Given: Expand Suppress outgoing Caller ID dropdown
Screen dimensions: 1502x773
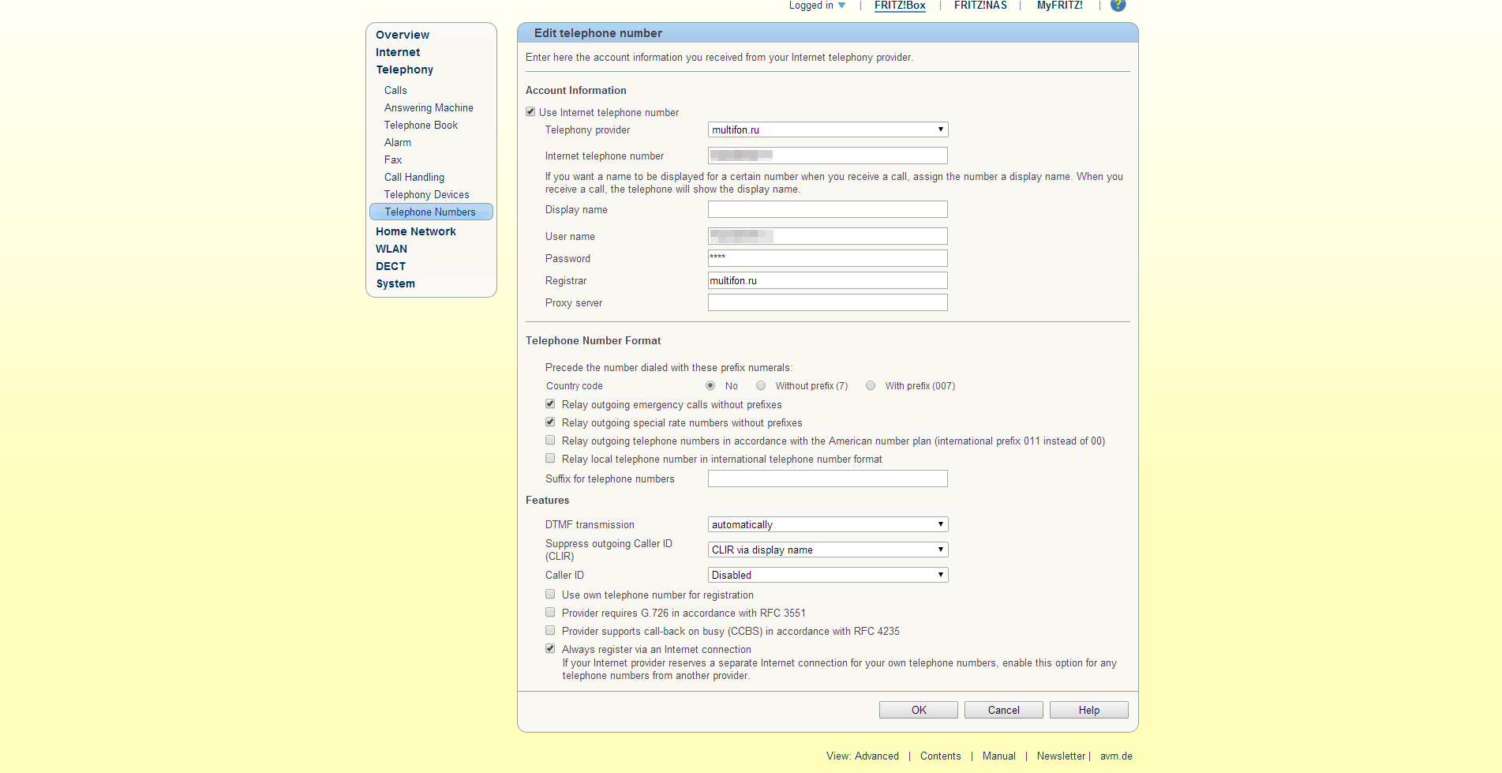Looking at the screenshot, I should (x=827, y=550).
